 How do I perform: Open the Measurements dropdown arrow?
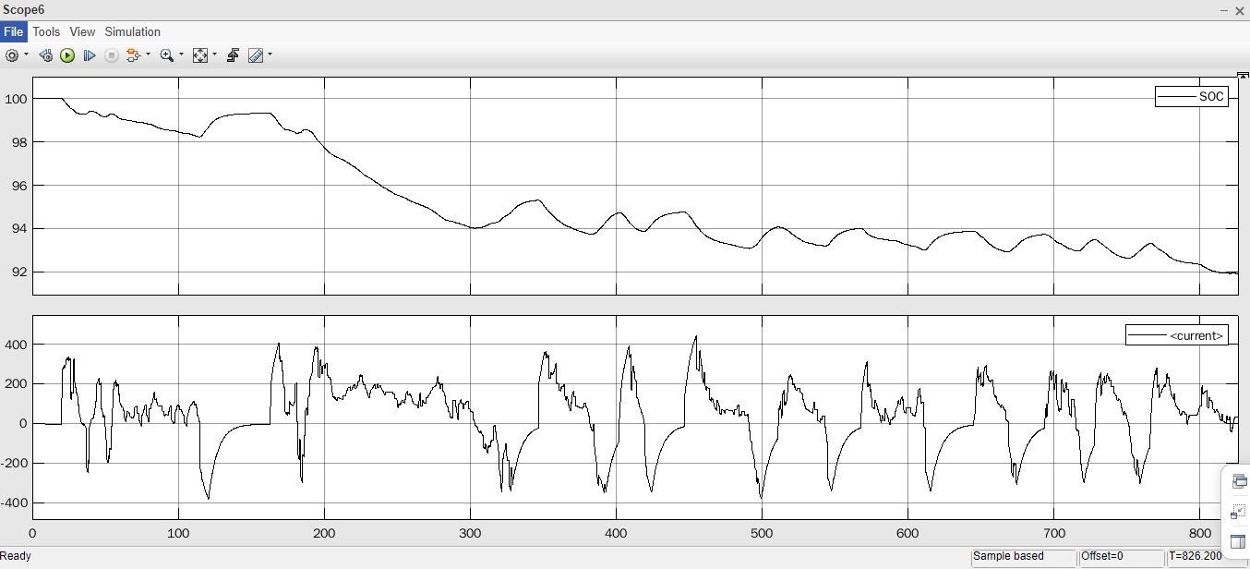pos(270,55)
